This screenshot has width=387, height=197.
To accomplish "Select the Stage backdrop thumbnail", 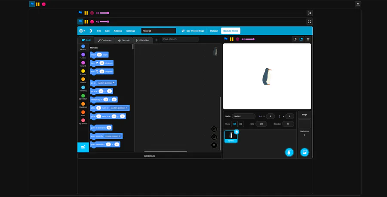I will click(x=304, y=124).
